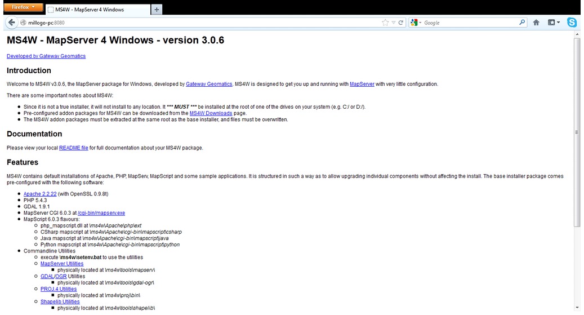Open the OGR link
The width and height of the screenshot is (584, 315).
point(61,276)
